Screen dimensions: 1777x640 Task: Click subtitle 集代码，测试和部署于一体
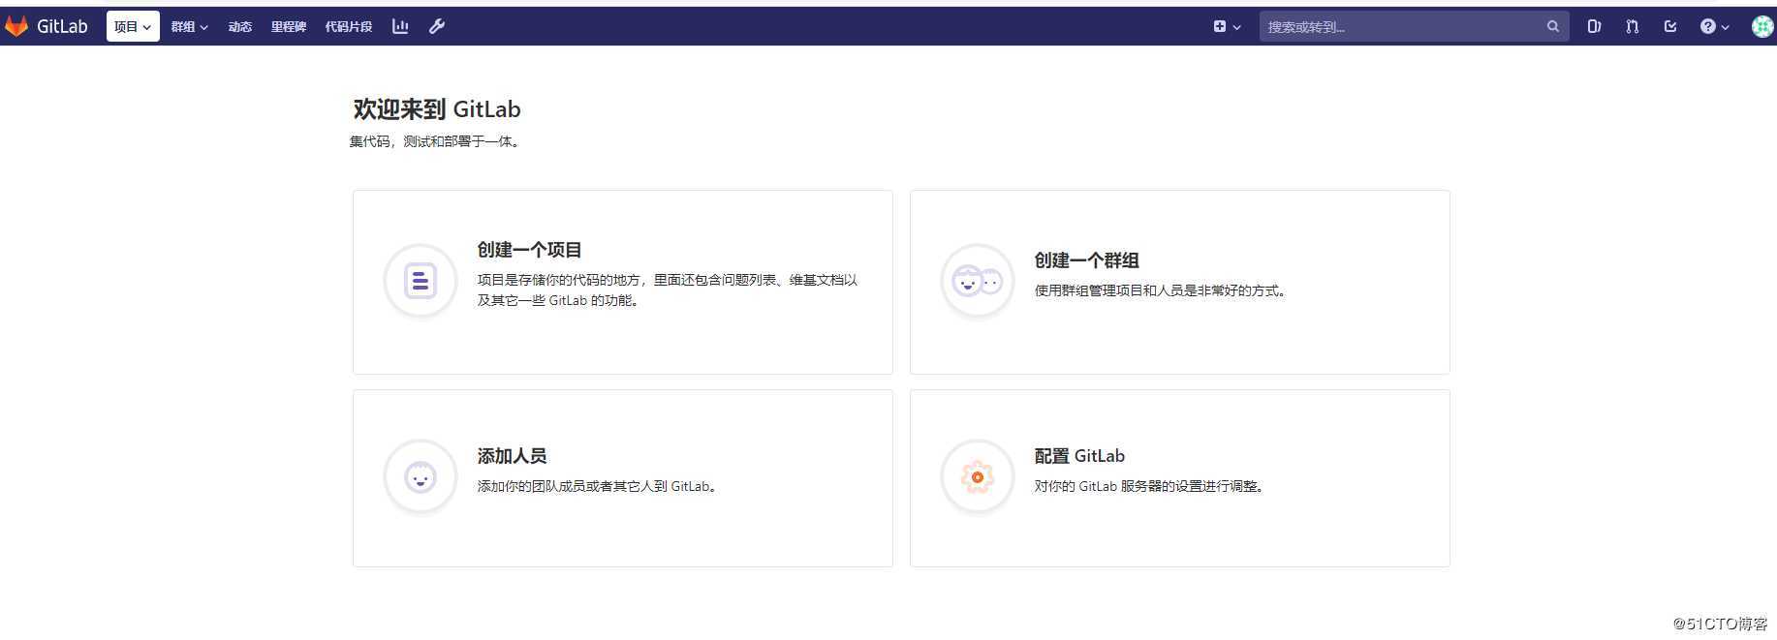point(435,141)
